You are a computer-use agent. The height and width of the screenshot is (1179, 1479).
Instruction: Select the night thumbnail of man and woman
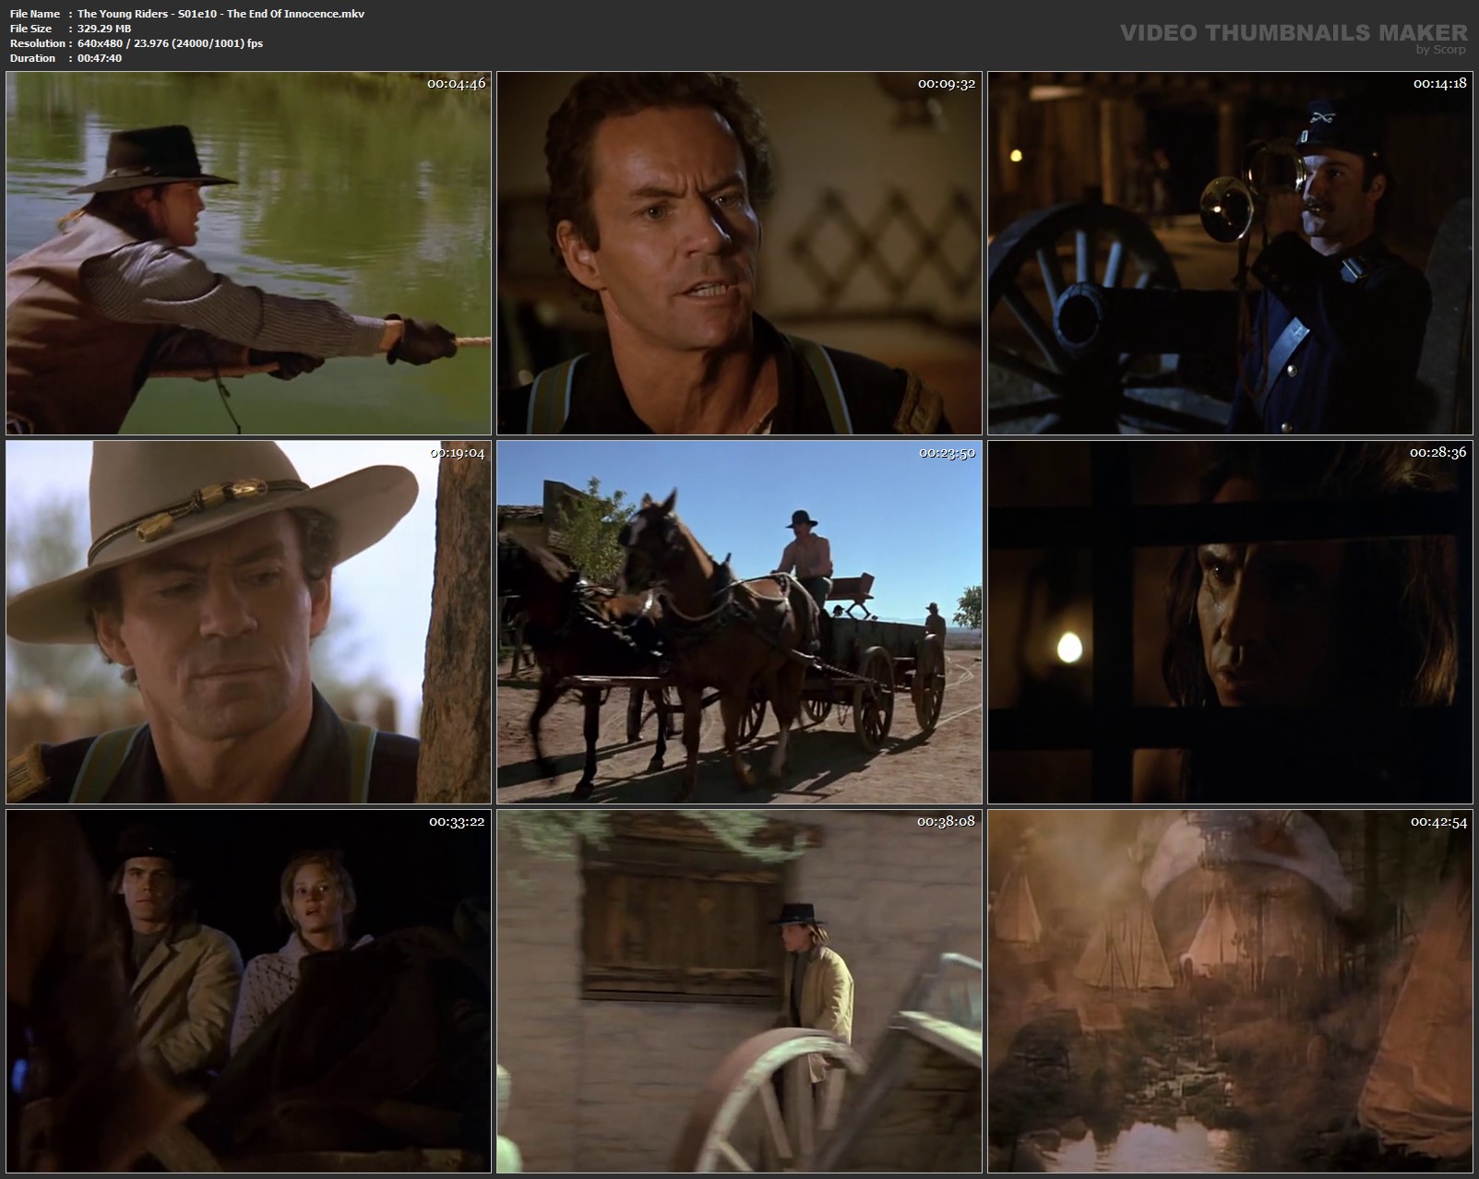click(x=248, y=991)
